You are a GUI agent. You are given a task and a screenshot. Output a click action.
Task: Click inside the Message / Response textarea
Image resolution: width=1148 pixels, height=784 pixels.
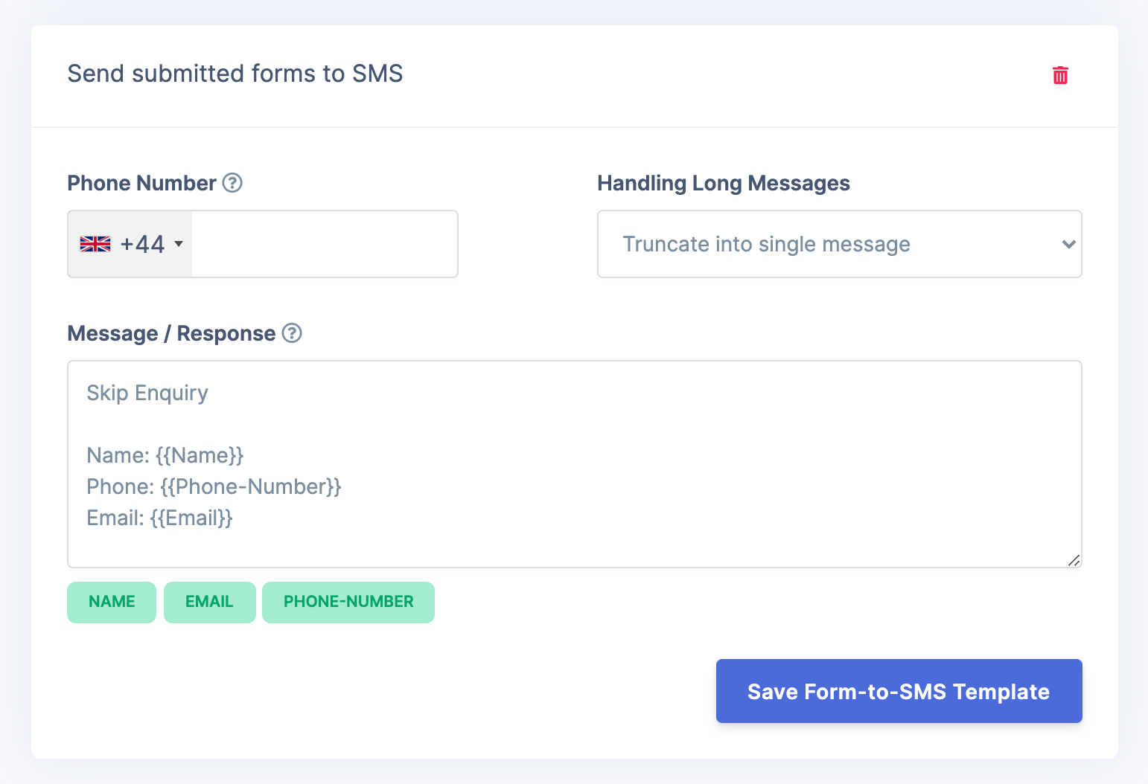tap(574, 464)
